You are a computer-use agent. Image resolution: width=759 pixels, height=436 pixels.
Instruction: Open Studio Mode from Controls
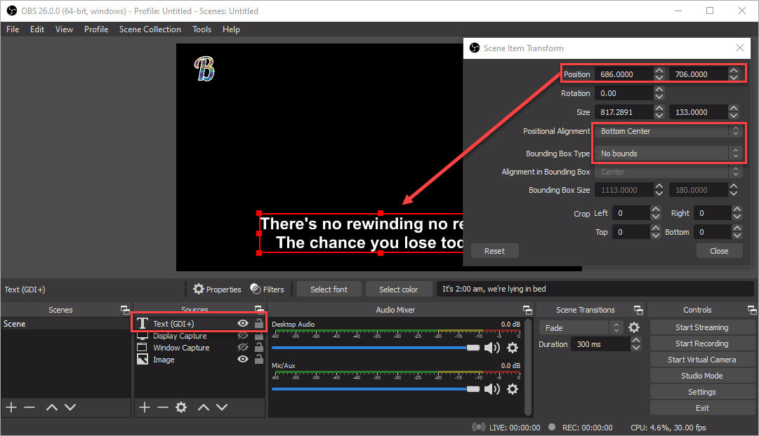pos(702,376)
